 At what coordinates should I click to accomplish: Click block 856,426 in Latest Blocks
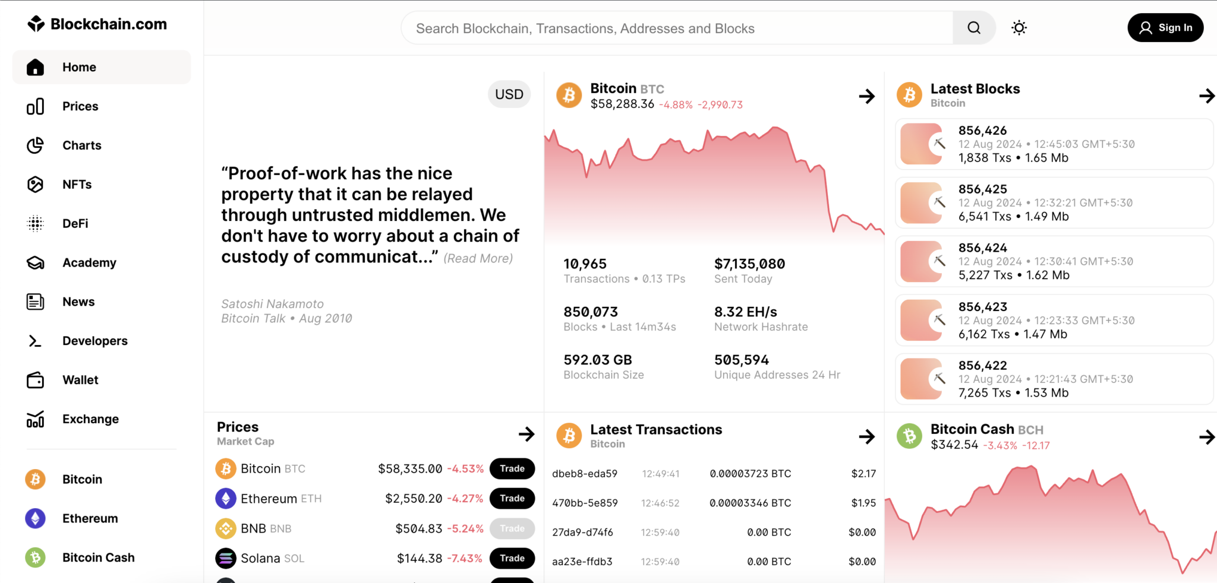(1053, 144)
